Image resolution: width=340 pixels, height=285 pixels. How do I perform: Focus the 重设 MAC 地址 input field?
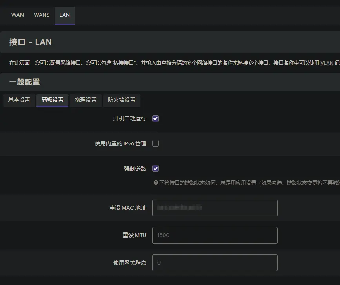pos(215,208)
